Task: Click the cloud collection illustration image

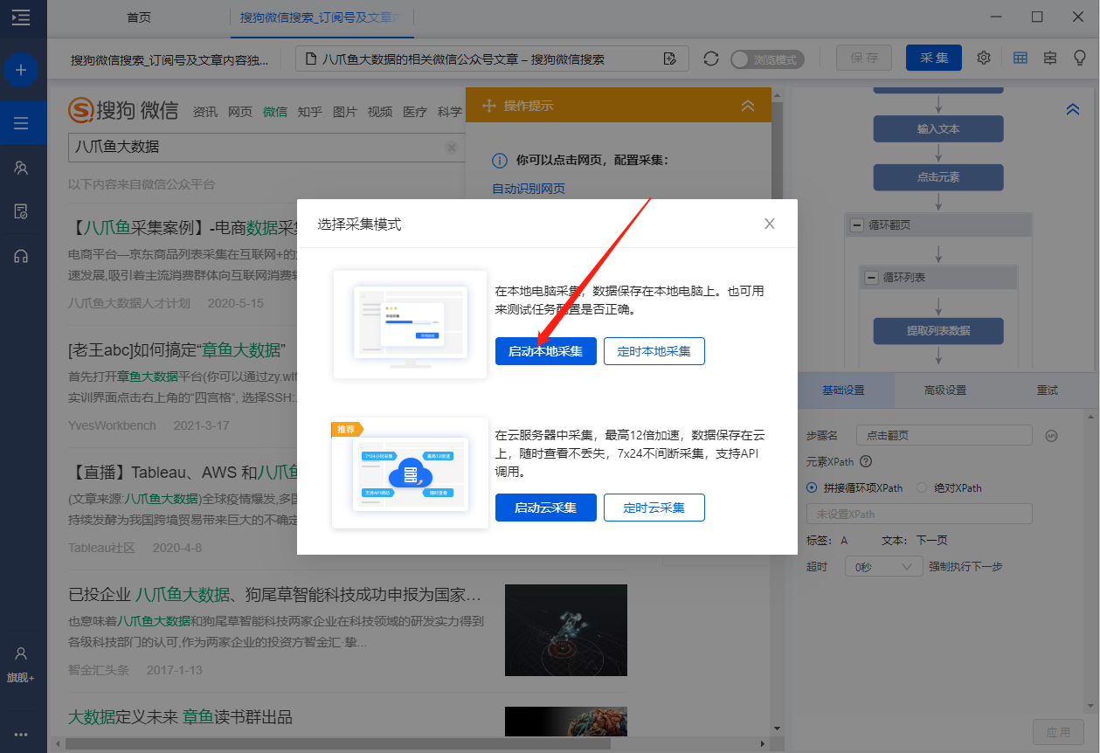Action: 410,473
